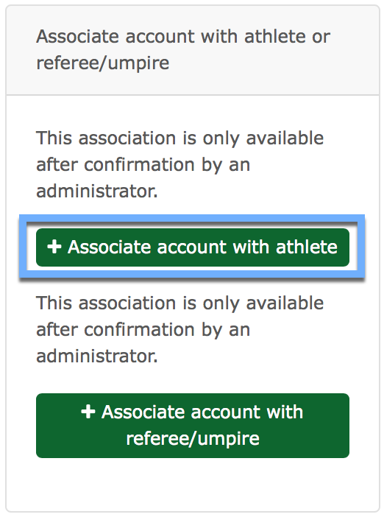Click 'administrator.' in the second paragraph
Screen dimensions: 384x517
97,356
